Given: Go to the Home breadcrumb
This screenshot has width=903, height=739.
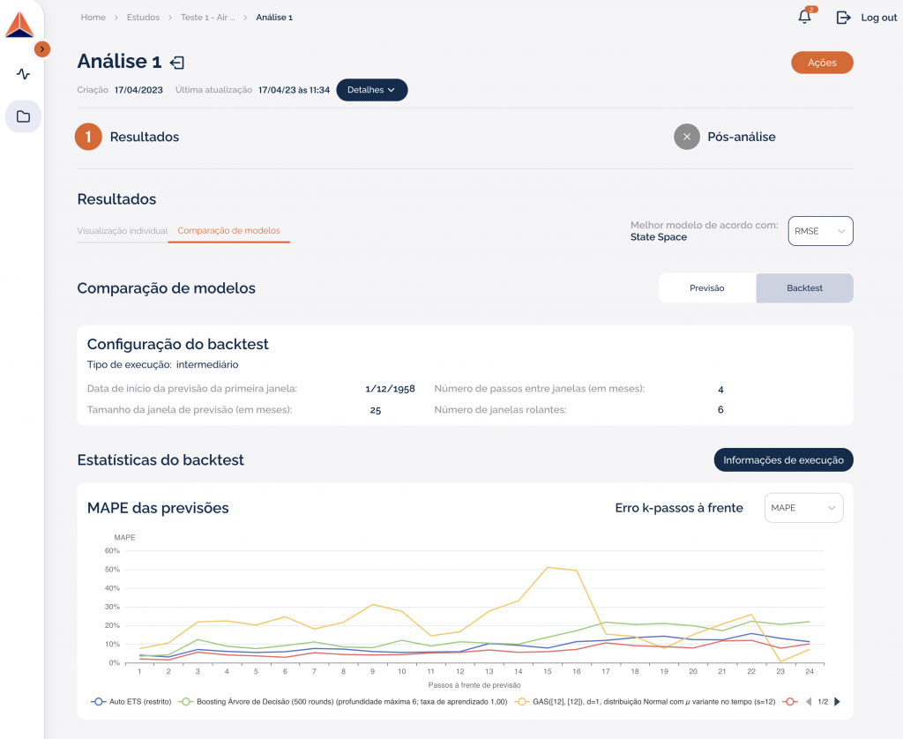Looking at the screenshot, I should coord(93,18).
